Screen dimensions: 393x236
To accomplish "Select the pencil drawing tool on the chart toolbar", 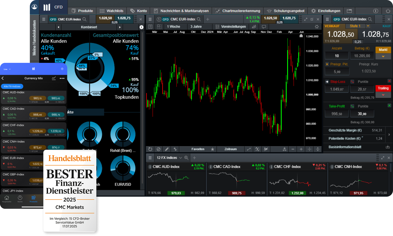I will pos(167,149).
